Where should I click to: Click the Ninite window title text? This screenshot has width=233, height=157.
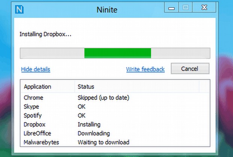pos(107,10)
